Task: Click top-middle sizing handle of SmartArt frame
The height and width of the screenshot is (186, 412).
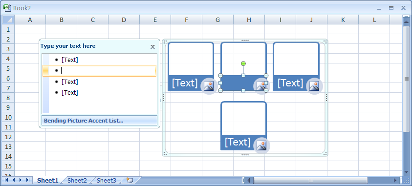Action: pos(245,41)
